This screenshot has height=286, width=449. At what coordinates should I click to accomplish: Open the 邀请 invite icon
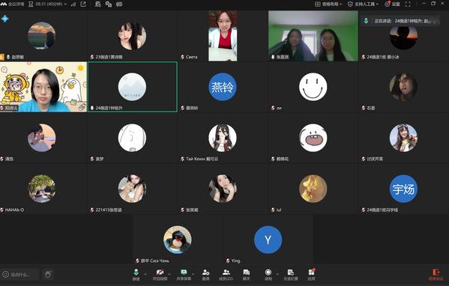(205, 274)
